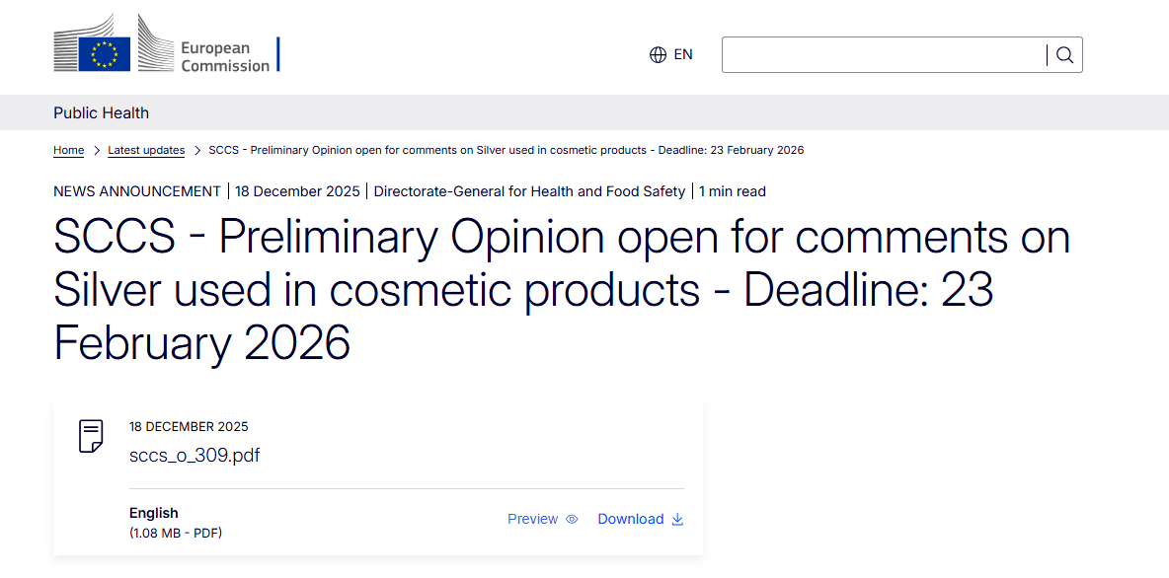
Task: Click the European Commission wordmark text
Action: [224, 56]
